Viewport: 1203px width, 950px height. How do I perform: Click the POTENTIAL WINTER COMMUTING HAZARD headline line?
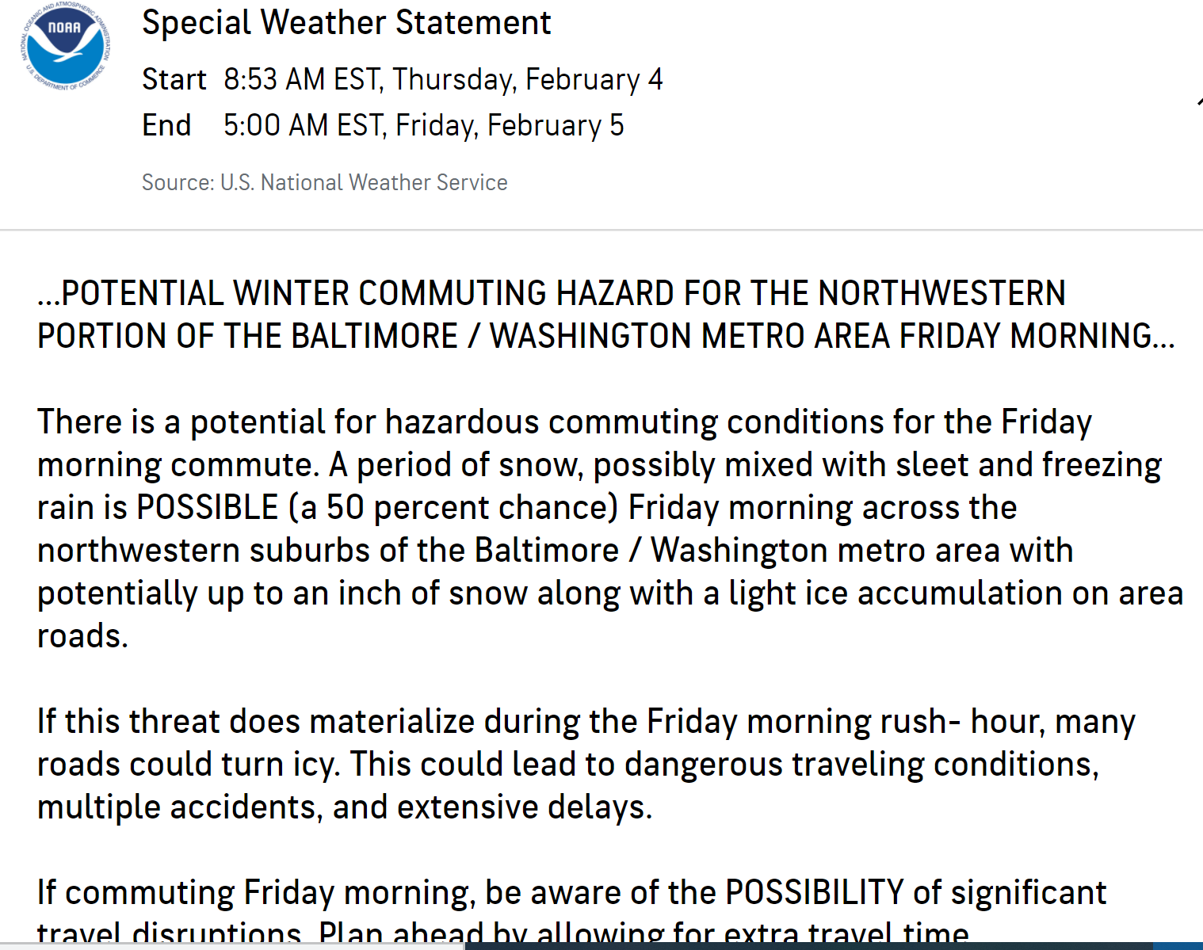coord(552,293)
